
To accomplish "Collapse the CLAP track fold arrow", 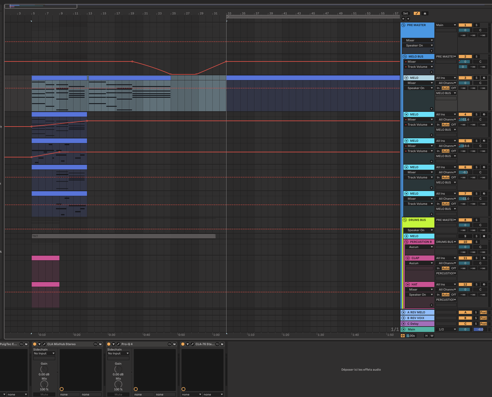I will pyautogui.click(x=408, y=258).
